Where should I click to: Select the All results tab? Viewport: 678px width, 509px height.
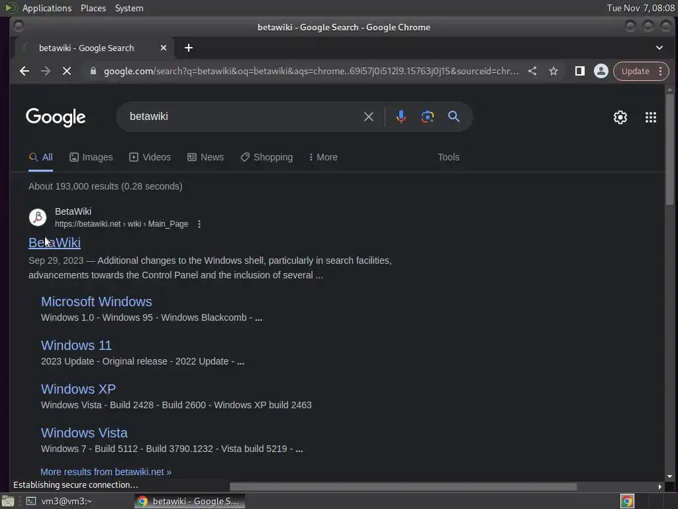[40, 157]
